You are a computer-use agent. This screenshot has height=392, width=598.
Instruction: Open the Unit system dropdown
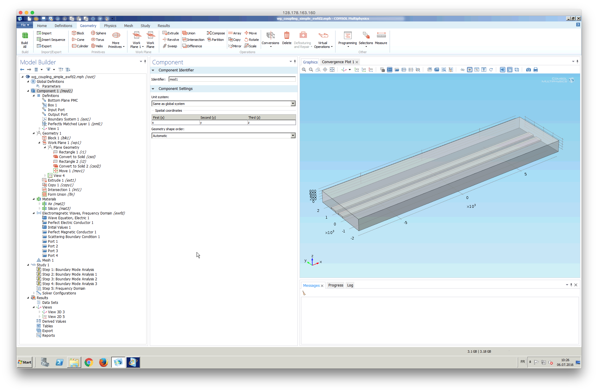pyautogui.click(x=293, y=103)
